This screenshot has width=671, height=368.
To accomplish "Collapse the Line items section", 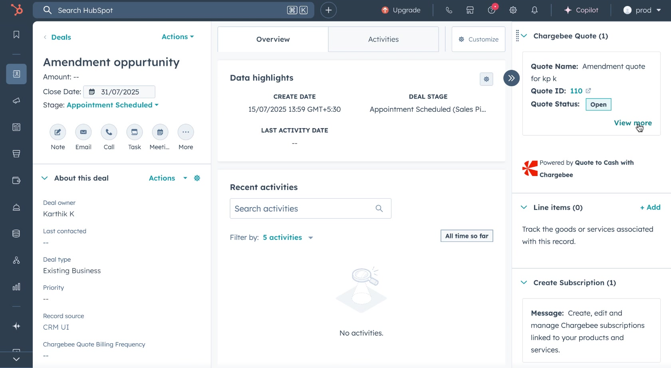I will pyautogui.click(x=524, y=207).
